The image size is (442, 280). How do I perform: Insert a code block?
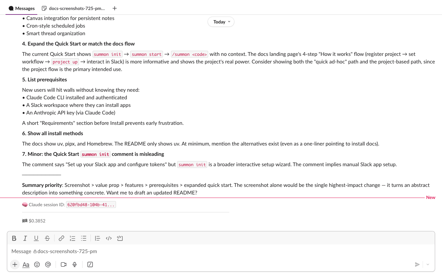click(x=120, y=238)
